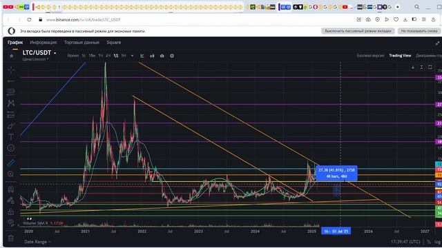Select the ruler measure tool

point(11,163)
